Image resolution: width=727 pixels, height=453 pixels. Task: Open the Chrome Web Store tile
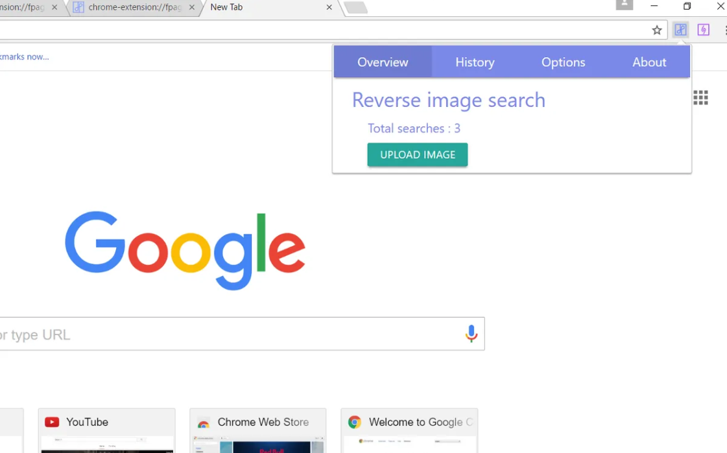[257, 430]
